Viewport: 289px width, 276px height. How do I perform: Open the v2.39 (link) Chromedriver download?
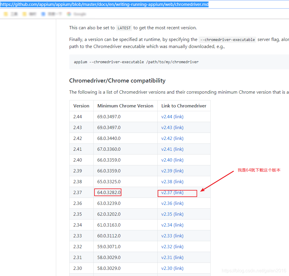click(172, 171)
